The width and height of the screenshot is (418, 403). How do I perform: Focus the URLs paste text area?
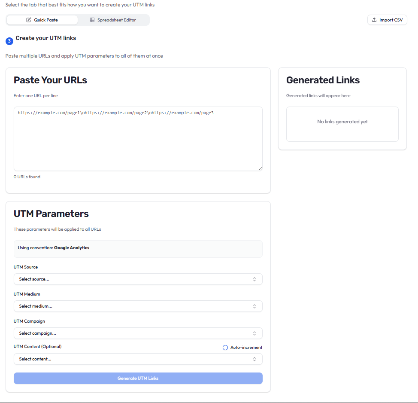(x=138, y=139)
